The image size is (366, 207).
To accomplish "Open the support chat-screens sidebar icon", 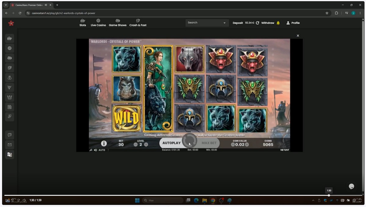I will (9, 117).
